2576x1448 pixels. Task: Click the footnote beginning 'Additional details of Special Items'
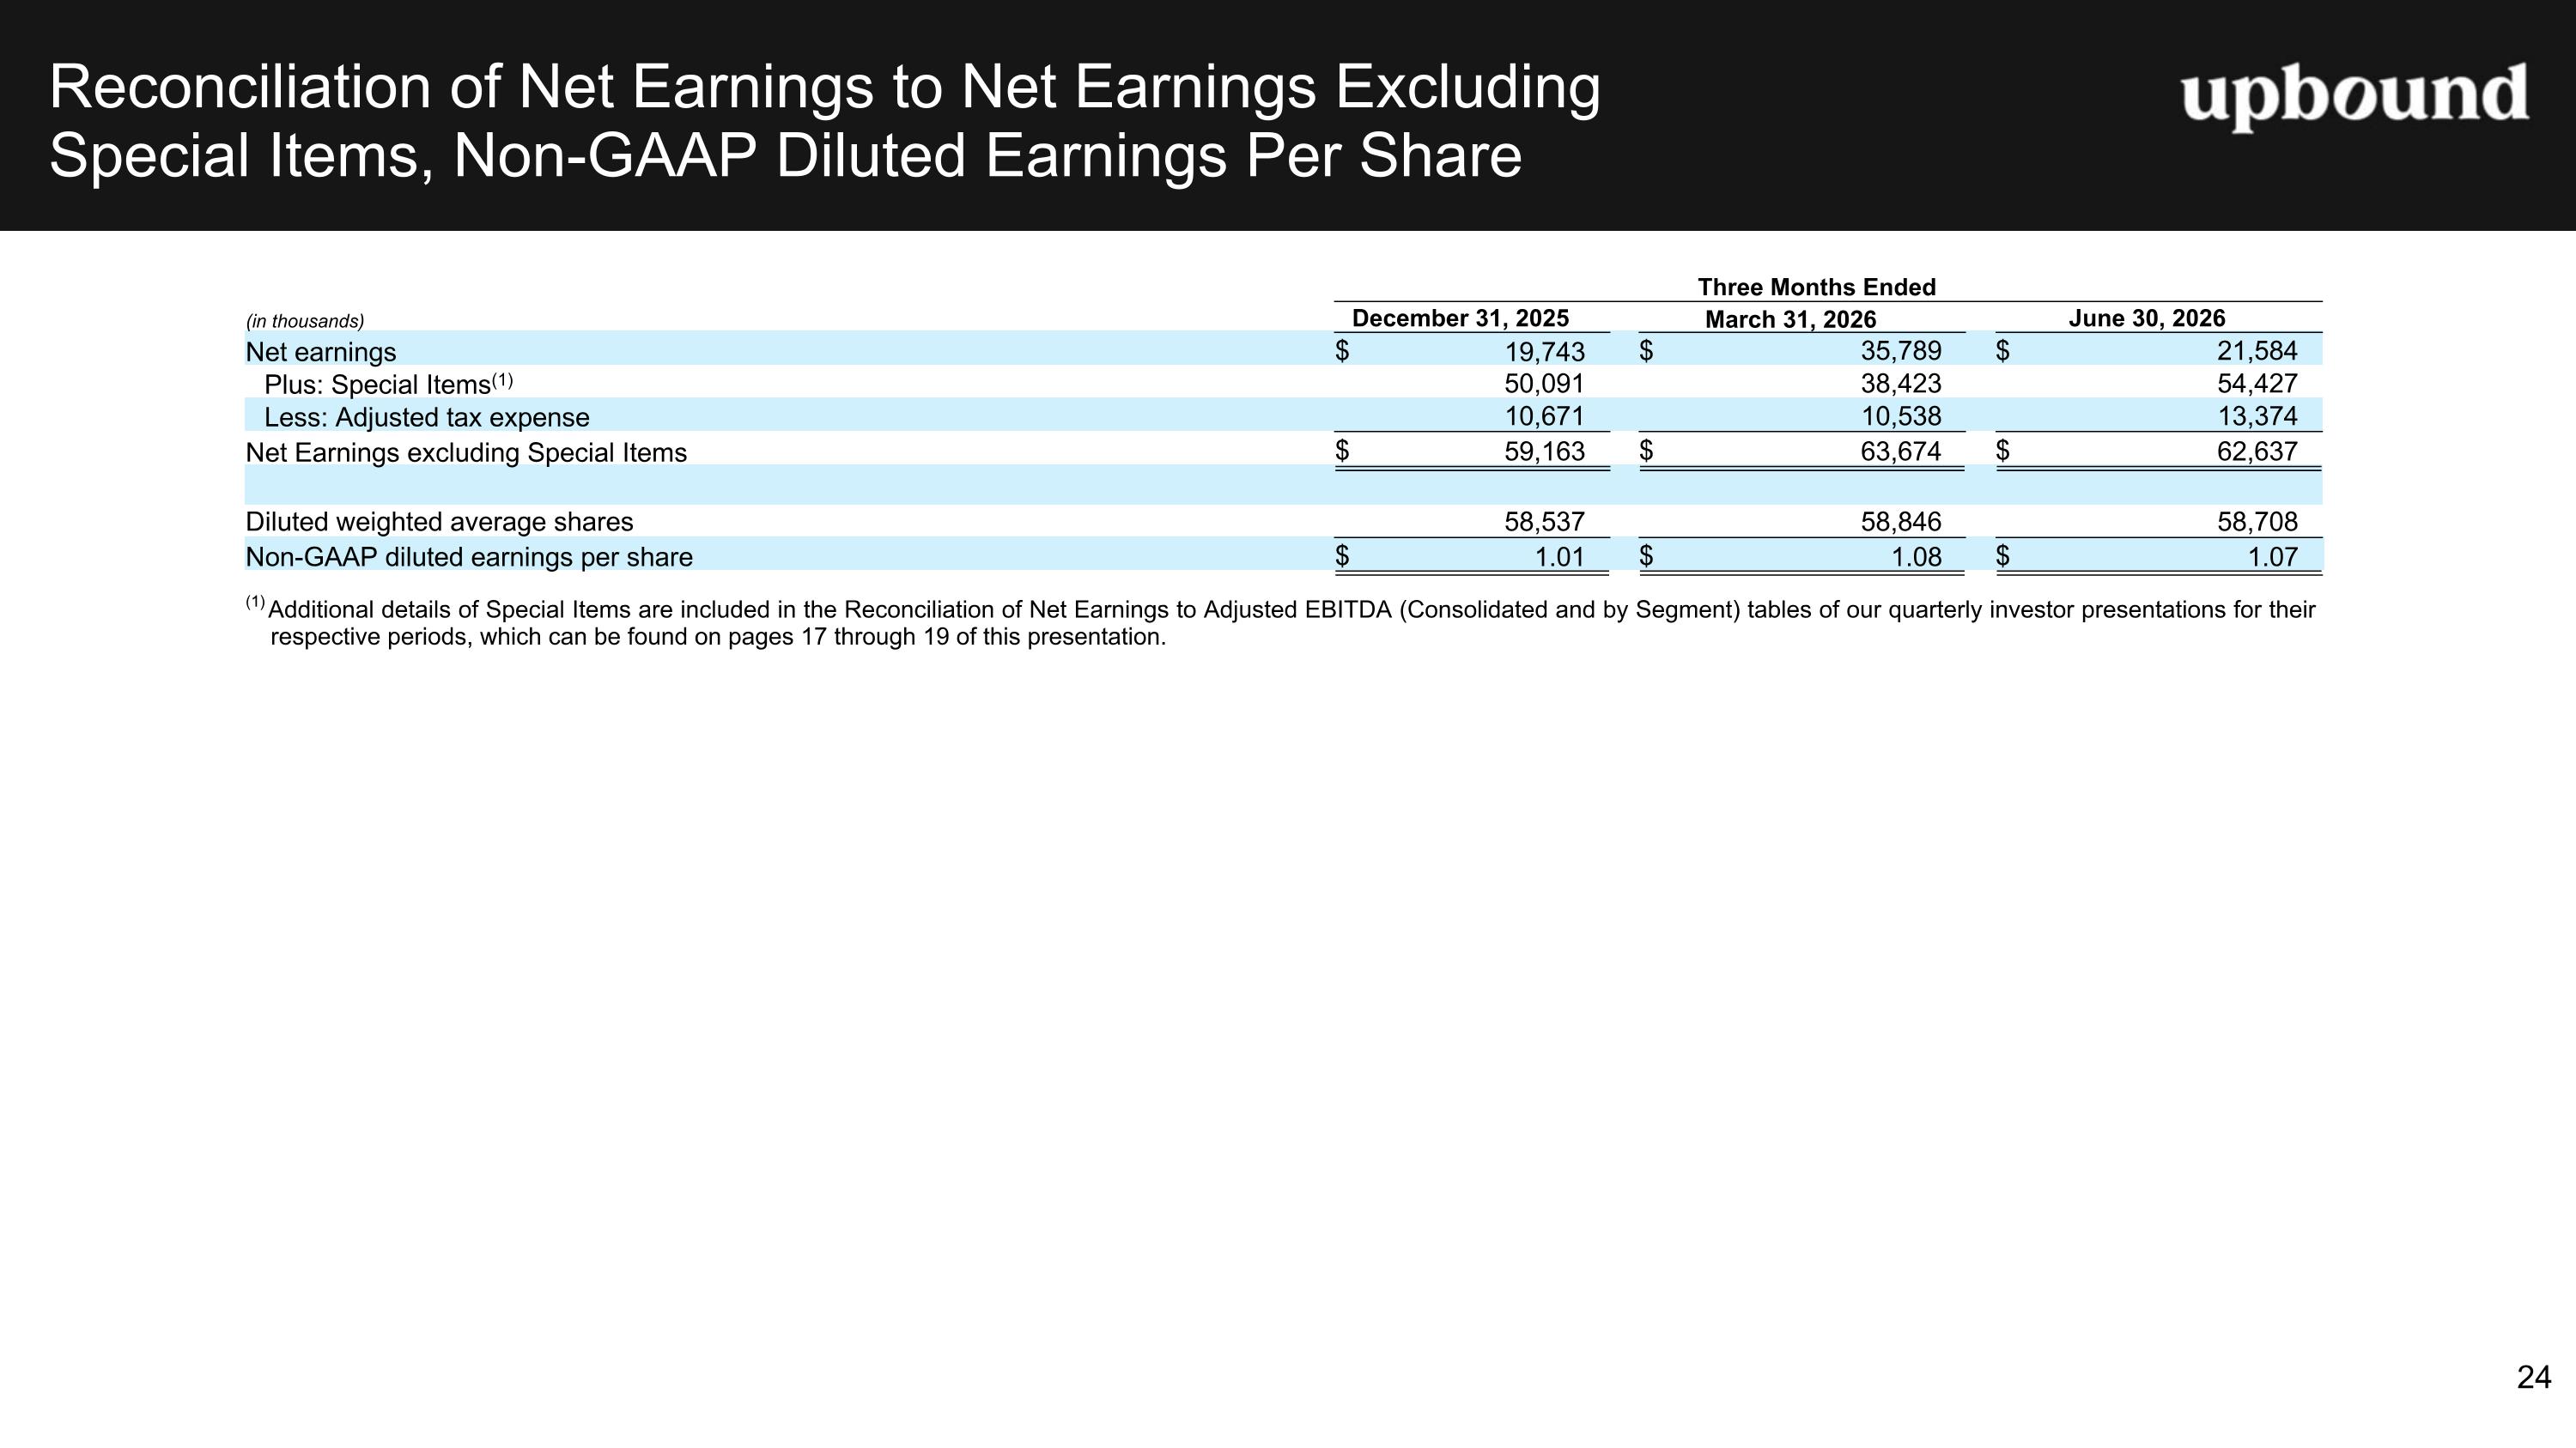(x=1281, y=622)
